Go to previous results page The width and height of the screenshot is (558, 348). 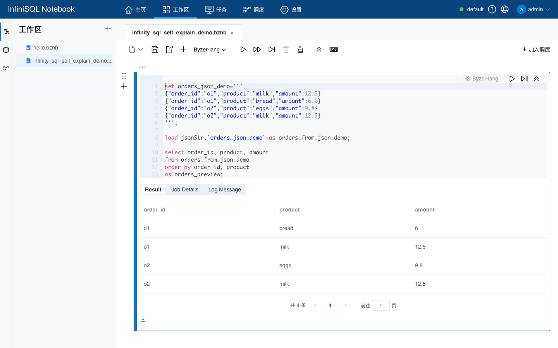click(315, 305)
